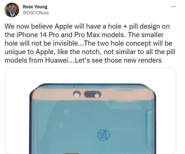Click the lion profile avatar
The width and height of the screenshot is (185, 154).
point(12,10)
